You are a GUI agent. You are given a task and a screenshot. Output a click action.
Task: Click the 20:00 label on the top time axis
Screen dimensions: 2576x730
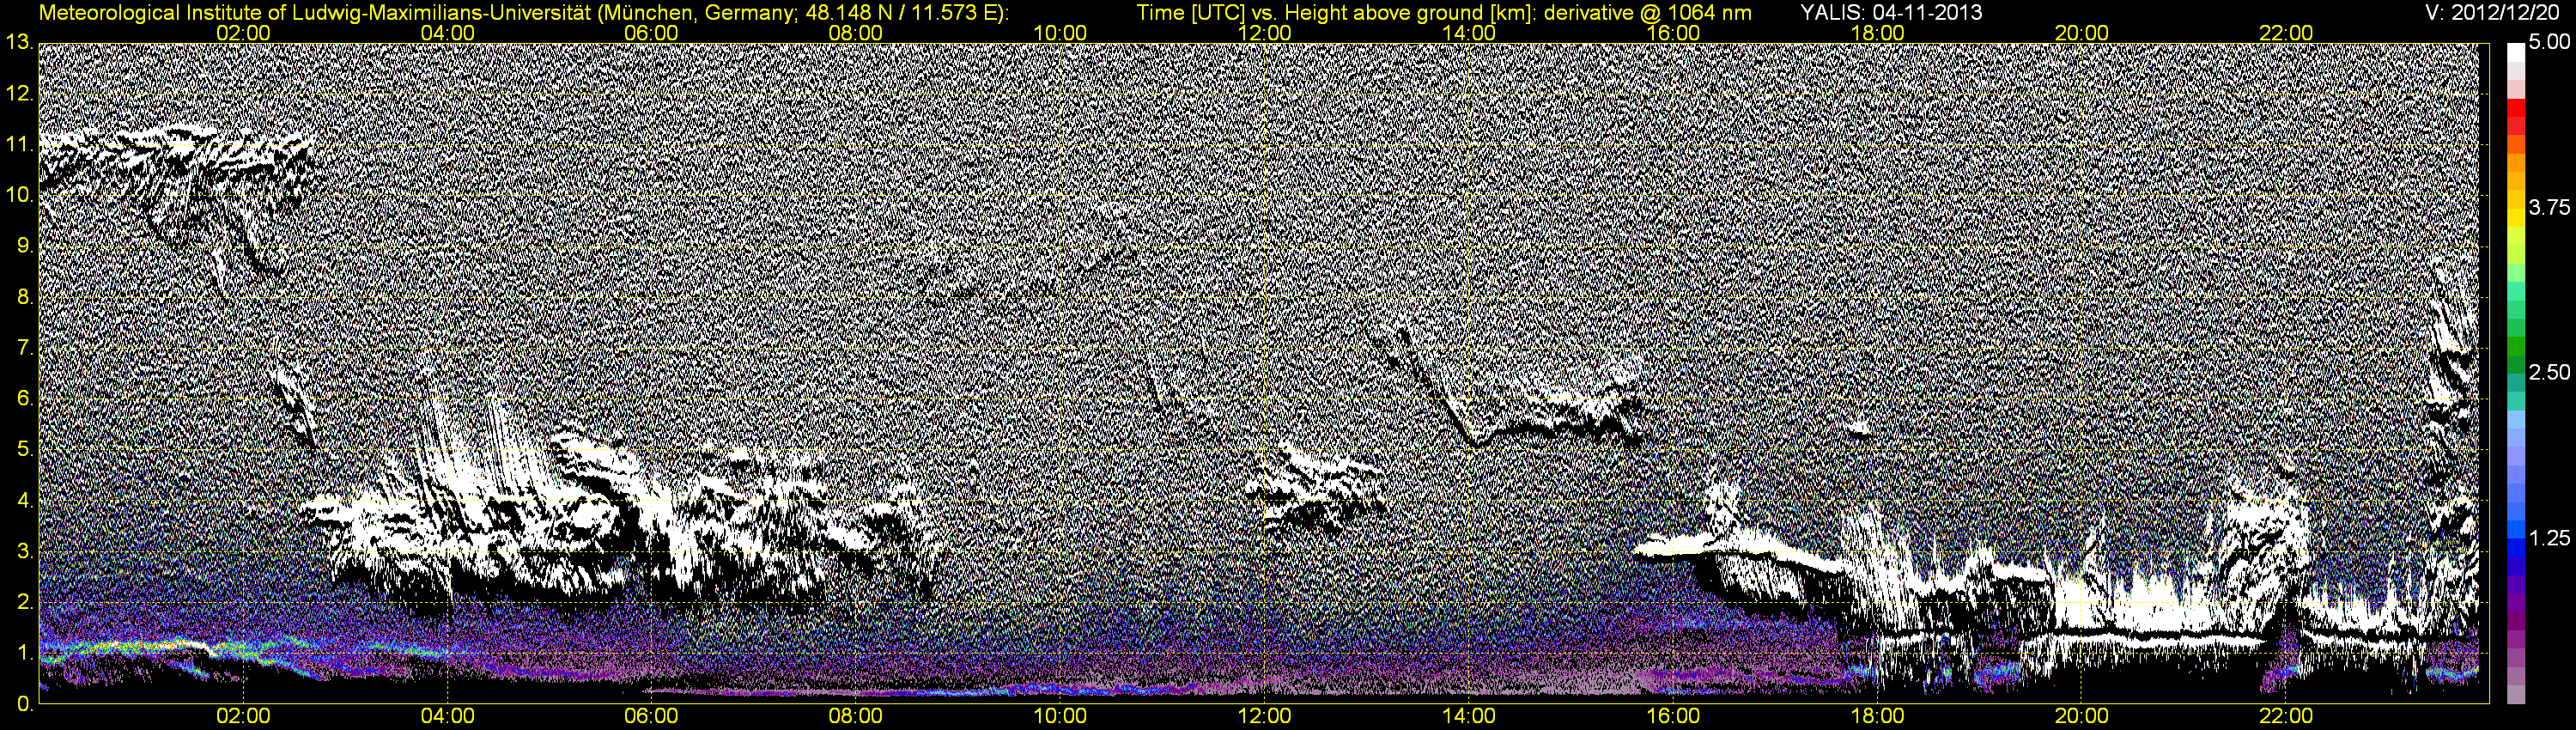pos(2082,33)
